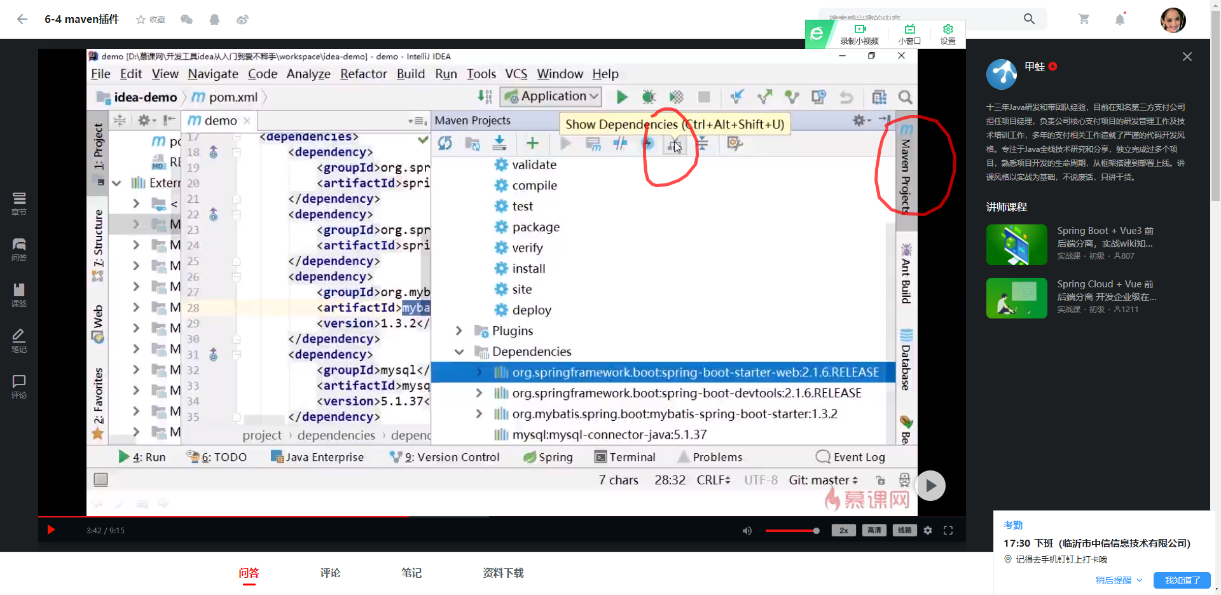Generate sources and update folders icon
The image size is (1221, 595).
click(472, 144)
